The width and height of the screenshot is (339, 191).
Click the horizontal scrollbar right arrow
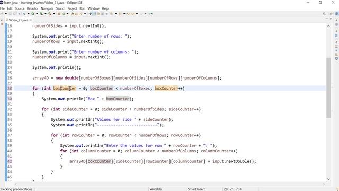324,184
